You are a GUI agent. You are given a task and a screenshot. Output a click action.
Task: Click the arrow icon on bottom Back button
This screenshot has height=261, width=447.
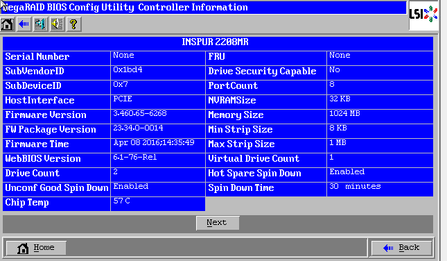pos(388,248)
